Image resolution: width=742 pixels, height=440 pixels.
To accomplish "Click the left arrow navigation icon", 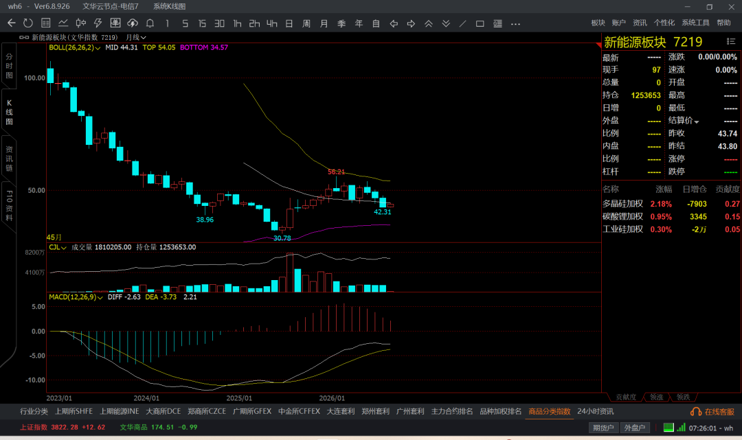I will tap(394, 23).
